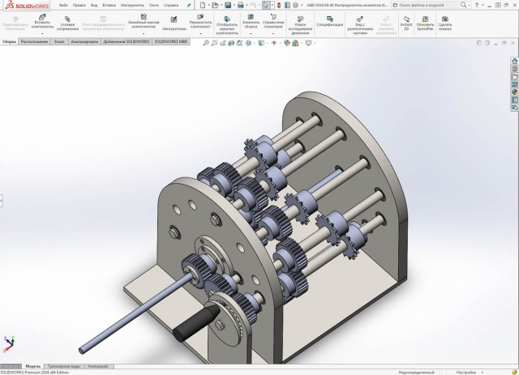Click the search magnifier button
This screenshot has height=375, width=519.
[463, 5]
